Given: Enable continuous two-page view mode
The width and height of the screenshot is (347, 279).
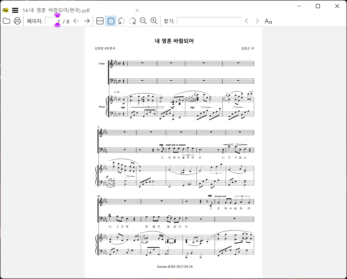Looking at the screenshot, I should click(100, 21).
